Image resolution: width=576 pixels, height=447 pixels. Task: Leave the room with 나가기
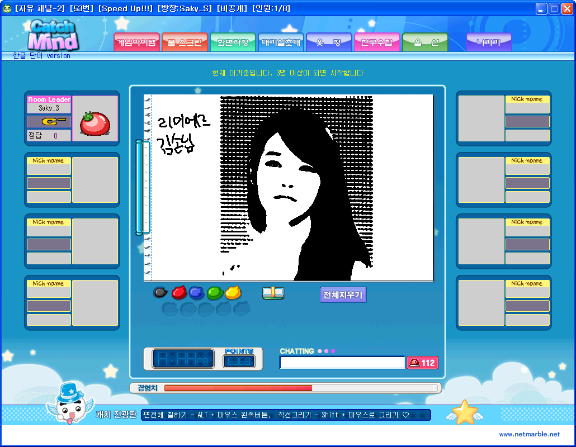(x=489, y=42)
